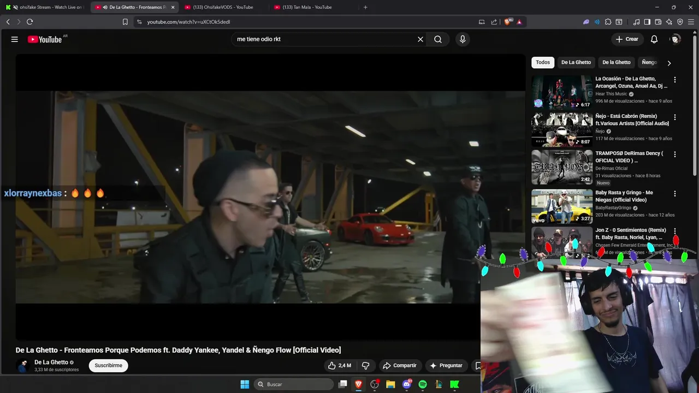Like the video with thumbs up
The width and height of the screenshot is (699, 393).
click(x=339, y=366)
